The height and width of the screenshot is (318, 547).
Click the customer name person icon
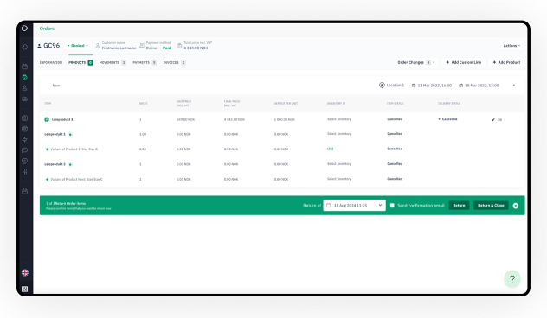tap(98, 46)
